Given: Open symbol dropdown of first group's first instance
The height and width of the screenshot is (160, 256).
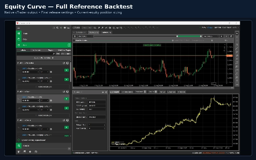Looking at the screenshot, I should pos(30,72).
